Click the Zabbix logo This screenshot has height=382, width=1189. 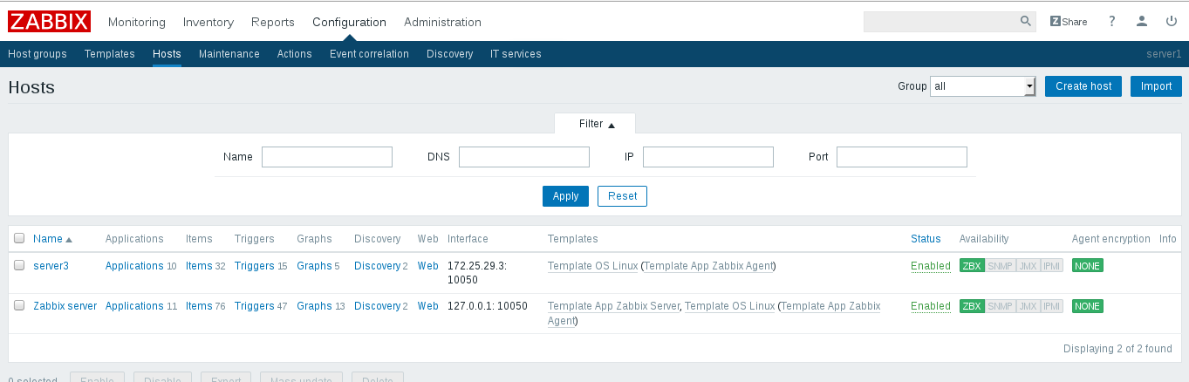pyautogui.click(x=50, y=21)
